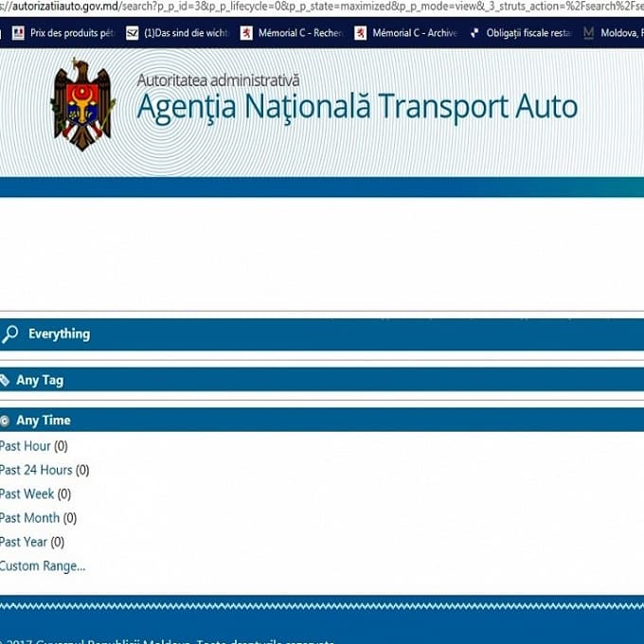Choose the Past Month time filter
The image size is (644, 644).
[30, 518]
